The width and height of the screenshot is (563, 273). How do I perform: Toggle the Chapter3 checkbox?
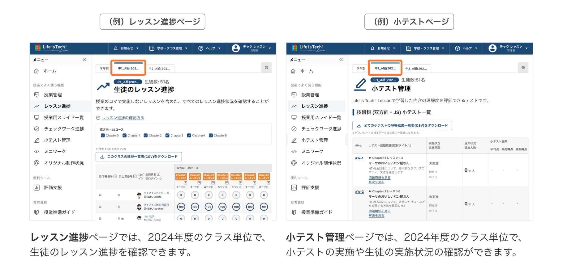167,136
